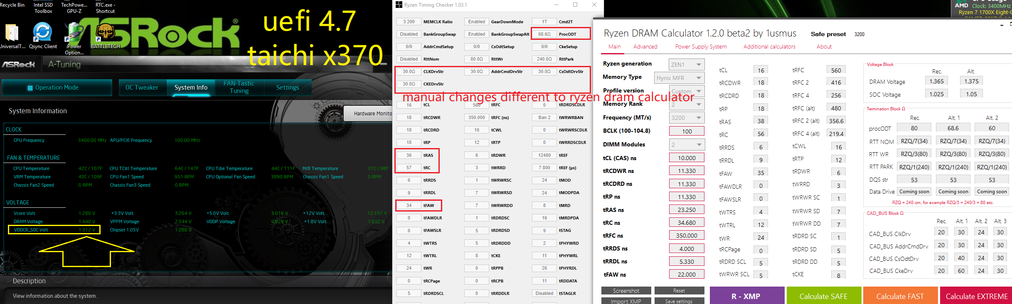Viewport: 1012px width, 304px height.
Task: Click the GearDownMode Enabled value
Action: pyautogui.click(x=477, y=22)
